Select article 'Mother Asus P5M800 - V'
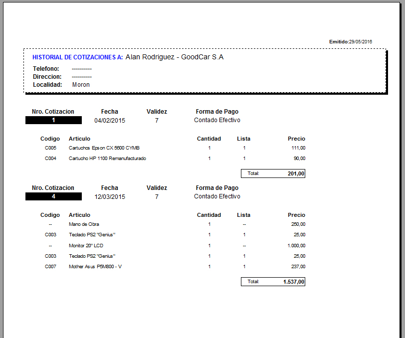The height and width of the screenshot is (338, 405). coord(95,267)
